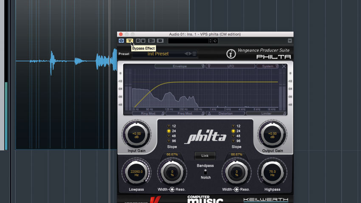Click the Output Gain knob
This screenshot has height=203, width=361.
(272, 134)
